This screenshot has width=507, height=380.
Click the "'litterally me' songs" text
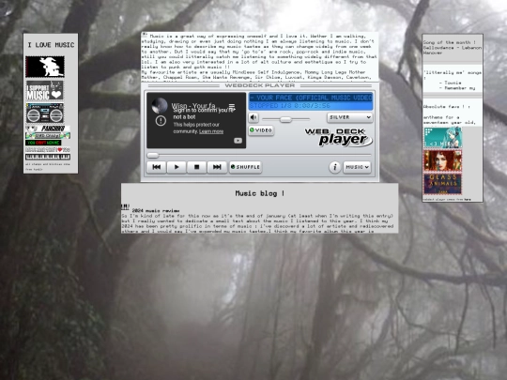[x=453, y=72]
